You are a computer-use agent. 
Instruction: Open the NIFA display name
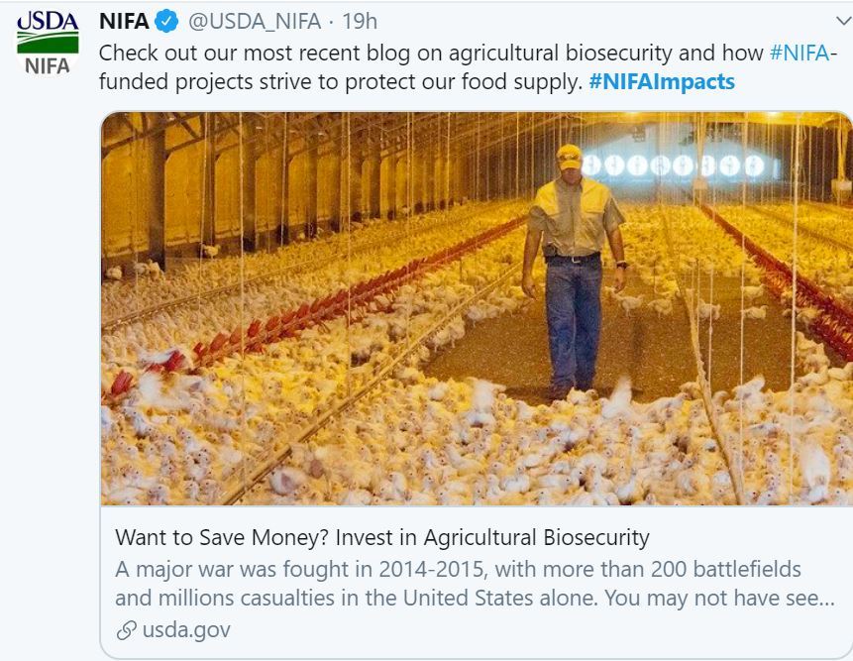tap(124, 22)
